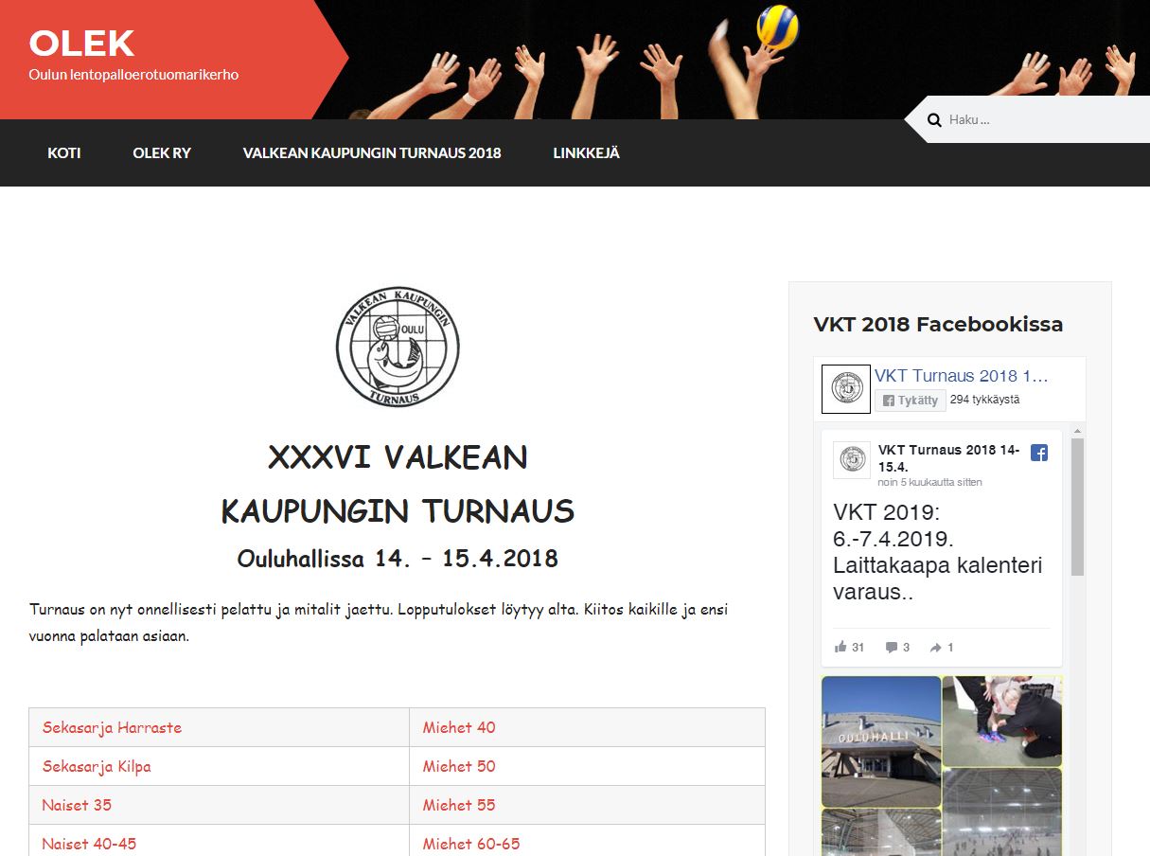Click the 'noin 5 kuukautta sitten' timestamp

[x=929, y=482]
